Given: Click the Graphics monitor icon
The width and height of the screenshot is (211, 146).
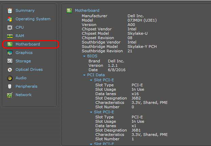Looking at the screenshot, I should 10,53.
